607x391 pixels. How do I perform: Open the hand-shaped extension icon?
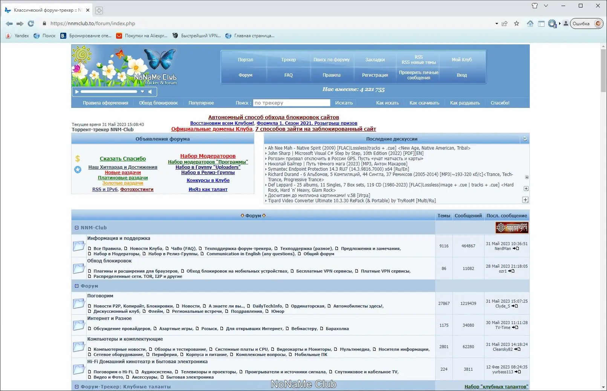point(552,24)
